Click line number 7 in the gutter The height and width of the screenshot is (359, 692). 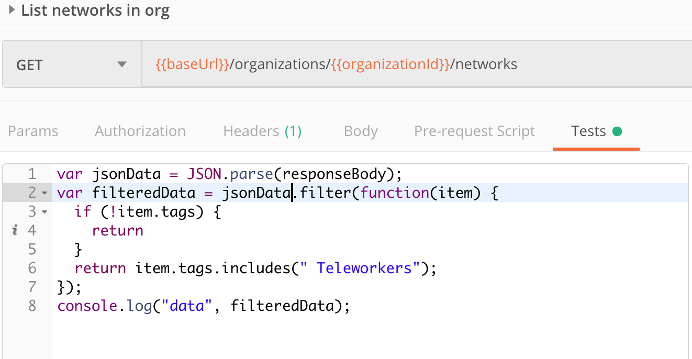click(x=32, y=287)
